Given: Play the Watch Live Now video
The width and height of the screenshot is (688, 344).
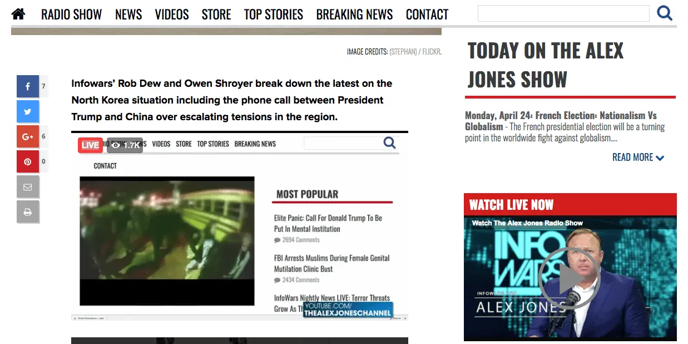Looking at the screenshot, I should click(570, 278).
